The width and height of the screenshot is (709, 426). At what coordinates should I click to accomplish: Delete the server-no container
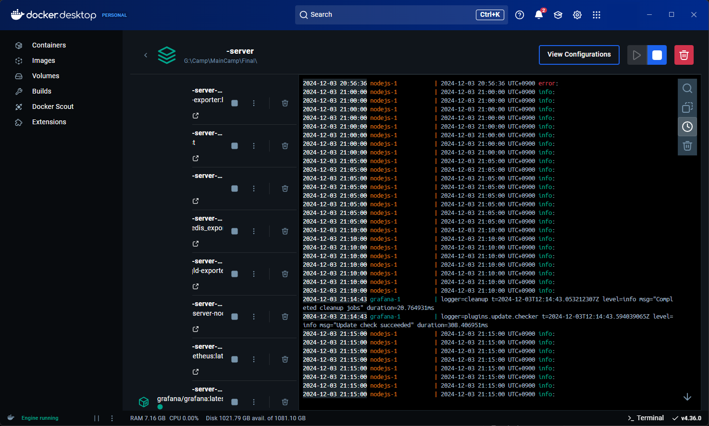(x=285, y=317)
